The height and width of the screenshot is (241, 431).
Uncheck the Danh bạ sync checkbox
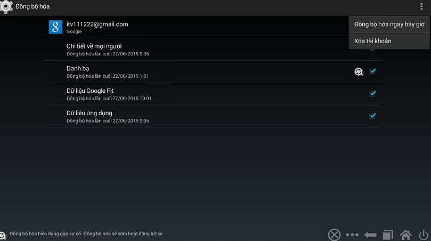click(372, 71)
